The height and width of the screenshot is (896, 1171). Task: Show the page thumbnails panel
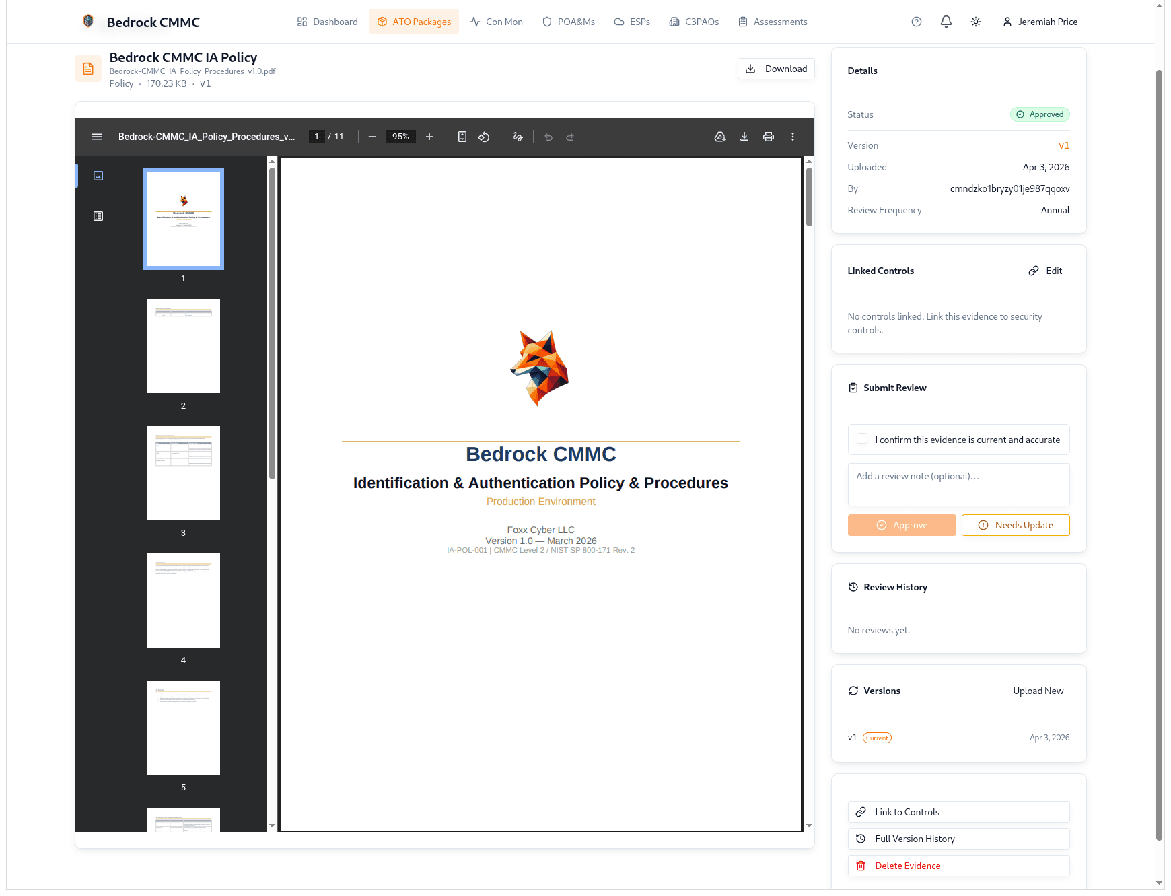click(98, 176)
